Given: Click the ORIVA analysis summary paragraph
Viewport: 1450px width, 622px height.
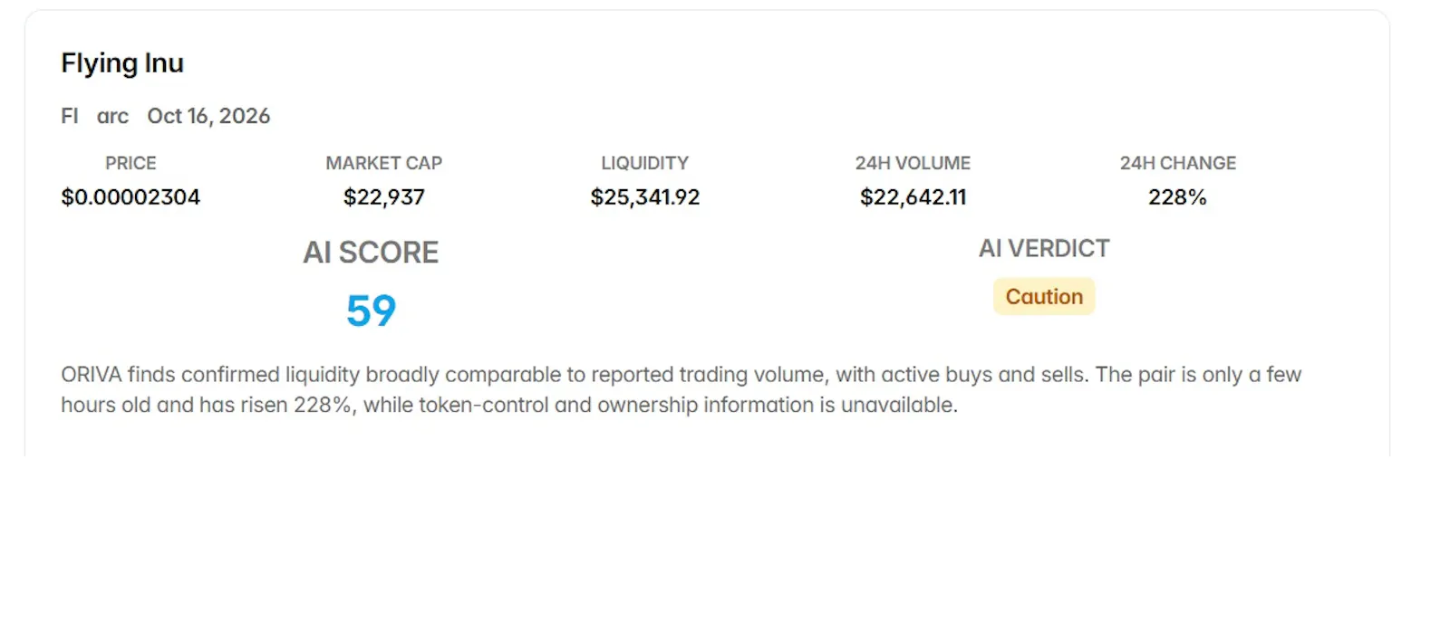Looking at the screenshot, I should point(681,389).
